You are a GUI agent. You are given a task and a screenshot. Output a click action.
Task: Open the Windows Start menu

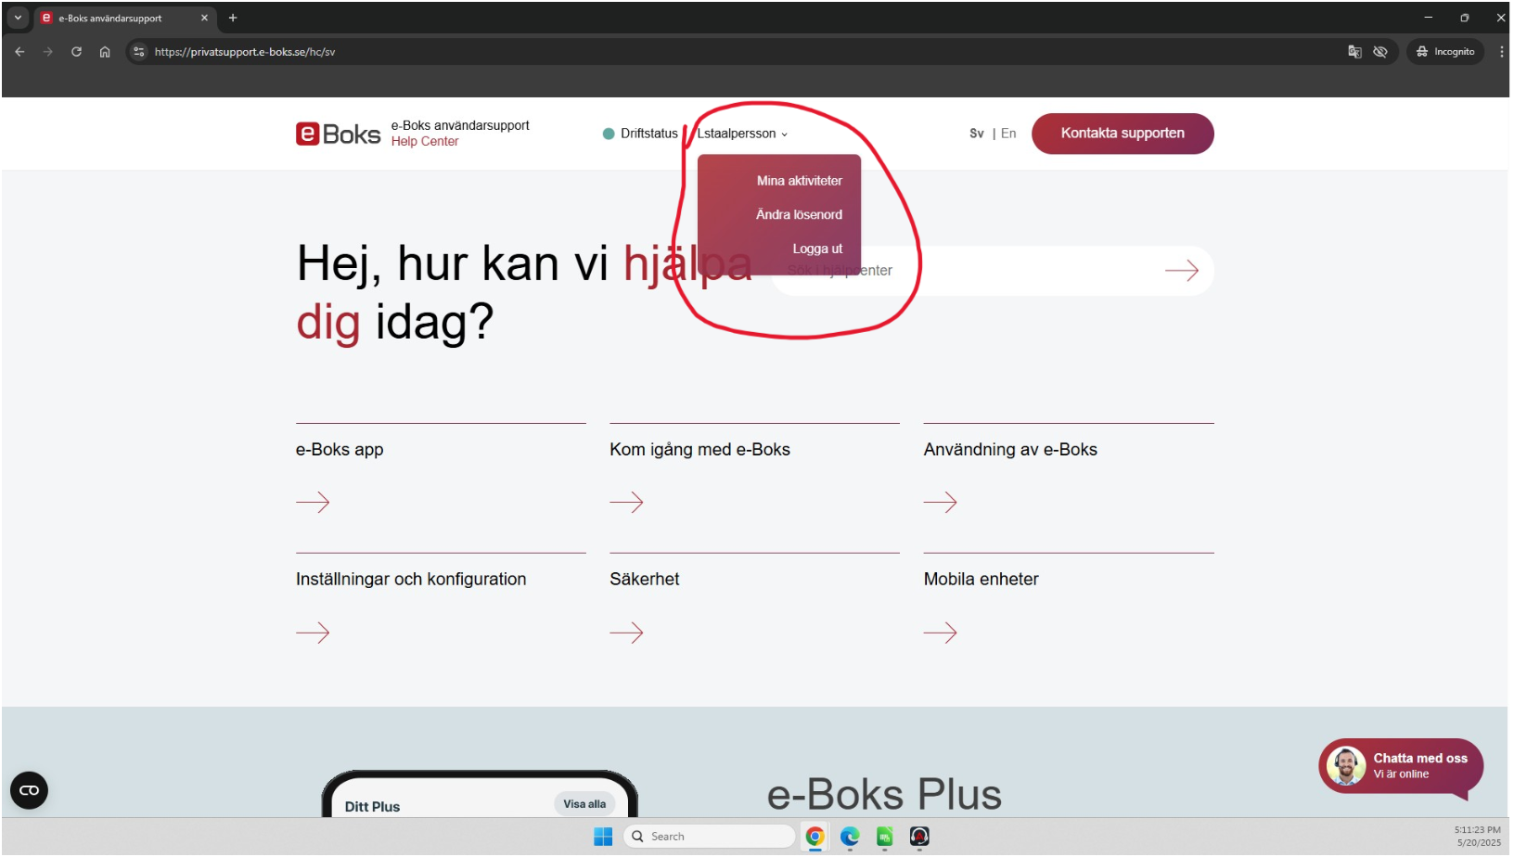click(603, 838)
